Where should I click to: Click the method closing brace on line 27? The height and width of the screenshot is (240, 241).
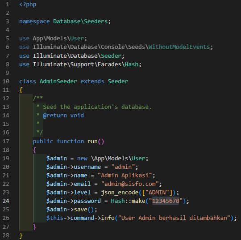34,227
